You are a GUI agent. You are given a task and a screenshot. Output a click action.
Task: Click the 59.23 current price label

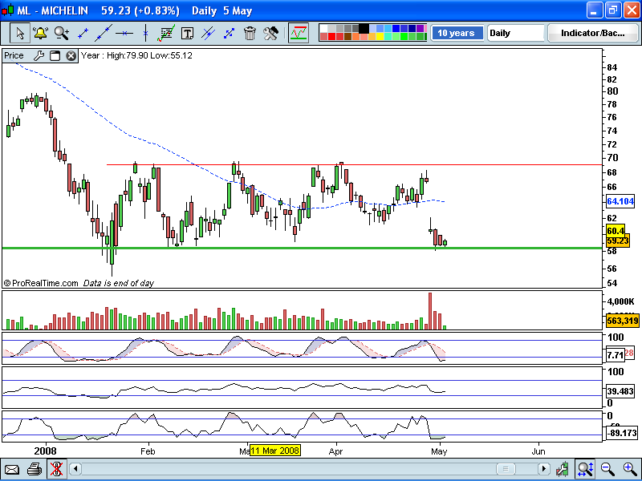tap(617, 241)
